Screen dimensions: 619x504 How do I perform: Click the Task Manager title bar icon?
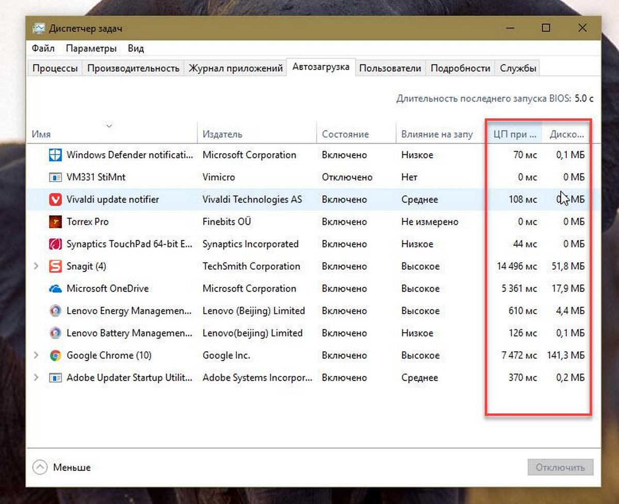[39, 28]
